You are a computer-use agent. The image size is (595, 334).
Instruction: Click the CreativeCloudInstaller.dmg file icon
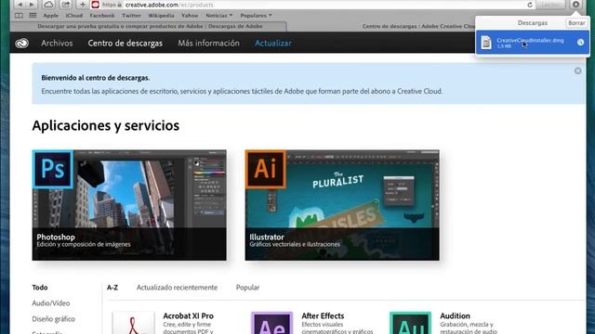pos(486,43)
